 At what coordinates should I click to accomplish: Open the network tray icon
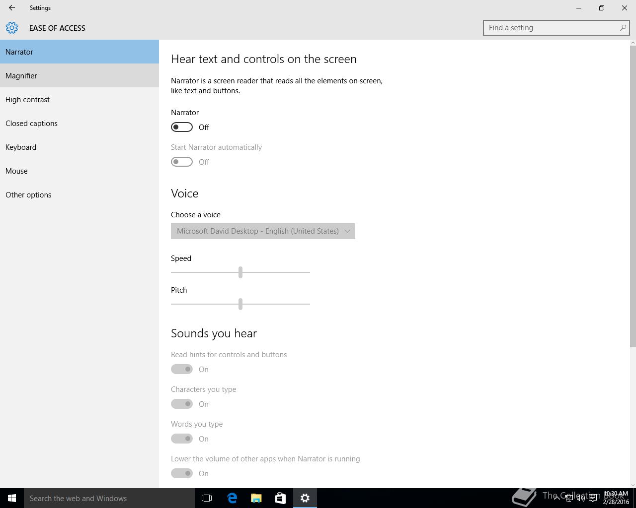point(568,498)
